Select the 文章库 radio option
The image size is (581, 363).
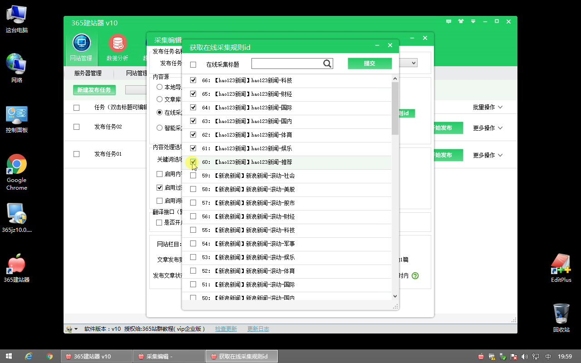[159, 99]
